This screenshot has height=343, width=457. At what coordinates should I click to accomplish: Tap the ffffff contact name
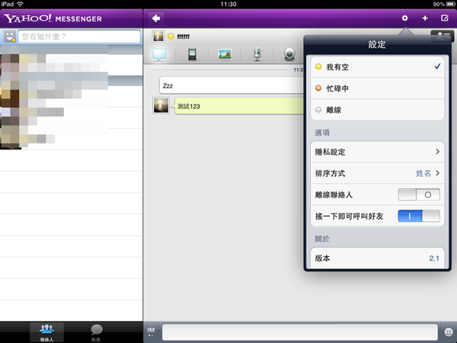point(184,37)
